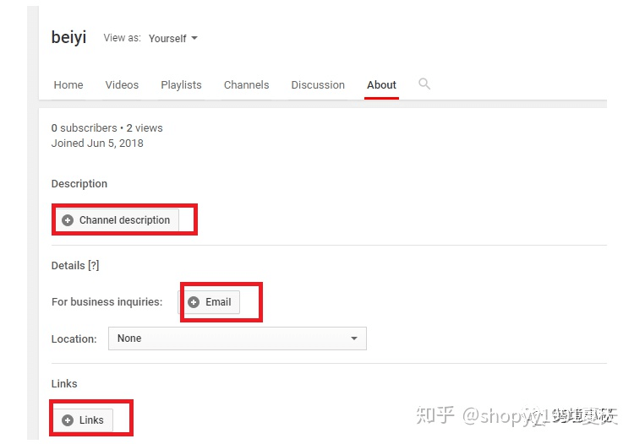Open the Videos tab

122,85
